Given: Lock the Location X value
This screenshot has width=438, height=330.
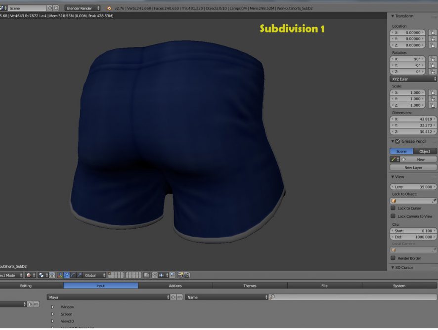Looking at the screenshot, I should (x=433, y=33).
